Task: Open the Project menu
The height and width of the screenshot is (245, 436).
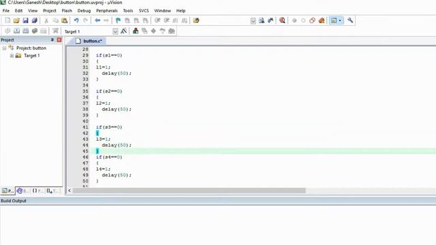Action: [x=50, y=11]
